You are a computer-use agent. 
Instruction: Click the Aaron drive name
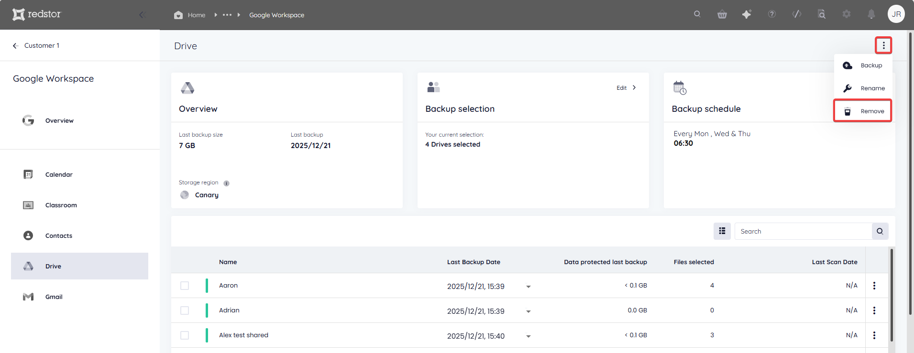[x=228, y=285]
